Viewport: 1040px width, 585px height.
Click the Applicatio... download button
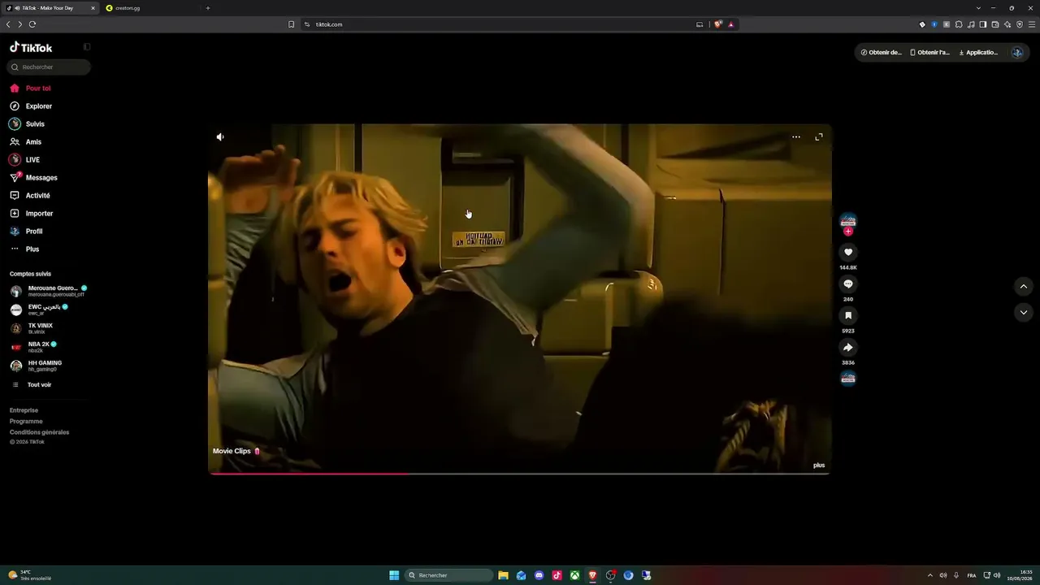pyautogui.click(x=978, y=53)
